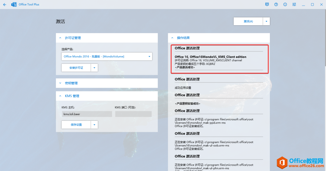The height and width of the screenshot is (171, 326).
Task: Close the Office Tool Plus window
Action: click(x=321, y=4)
